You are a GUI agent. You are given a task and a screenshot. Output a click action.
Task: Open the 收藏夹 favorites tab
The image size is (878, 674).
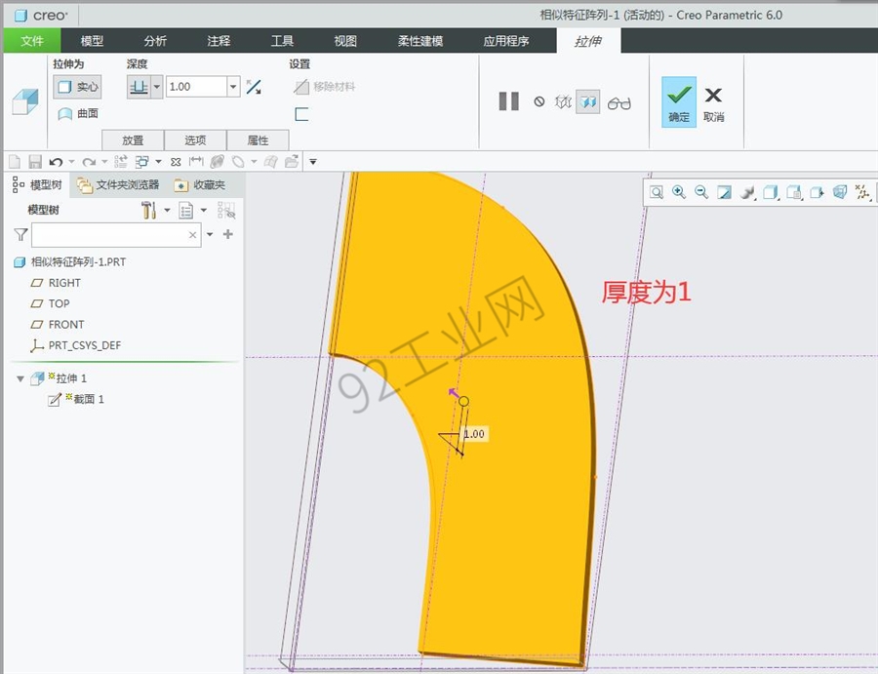[x=200, y=184]
